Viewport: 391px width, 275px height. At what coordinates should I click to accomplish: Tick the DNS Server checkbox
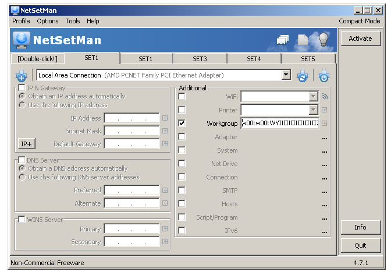point(22,160)
